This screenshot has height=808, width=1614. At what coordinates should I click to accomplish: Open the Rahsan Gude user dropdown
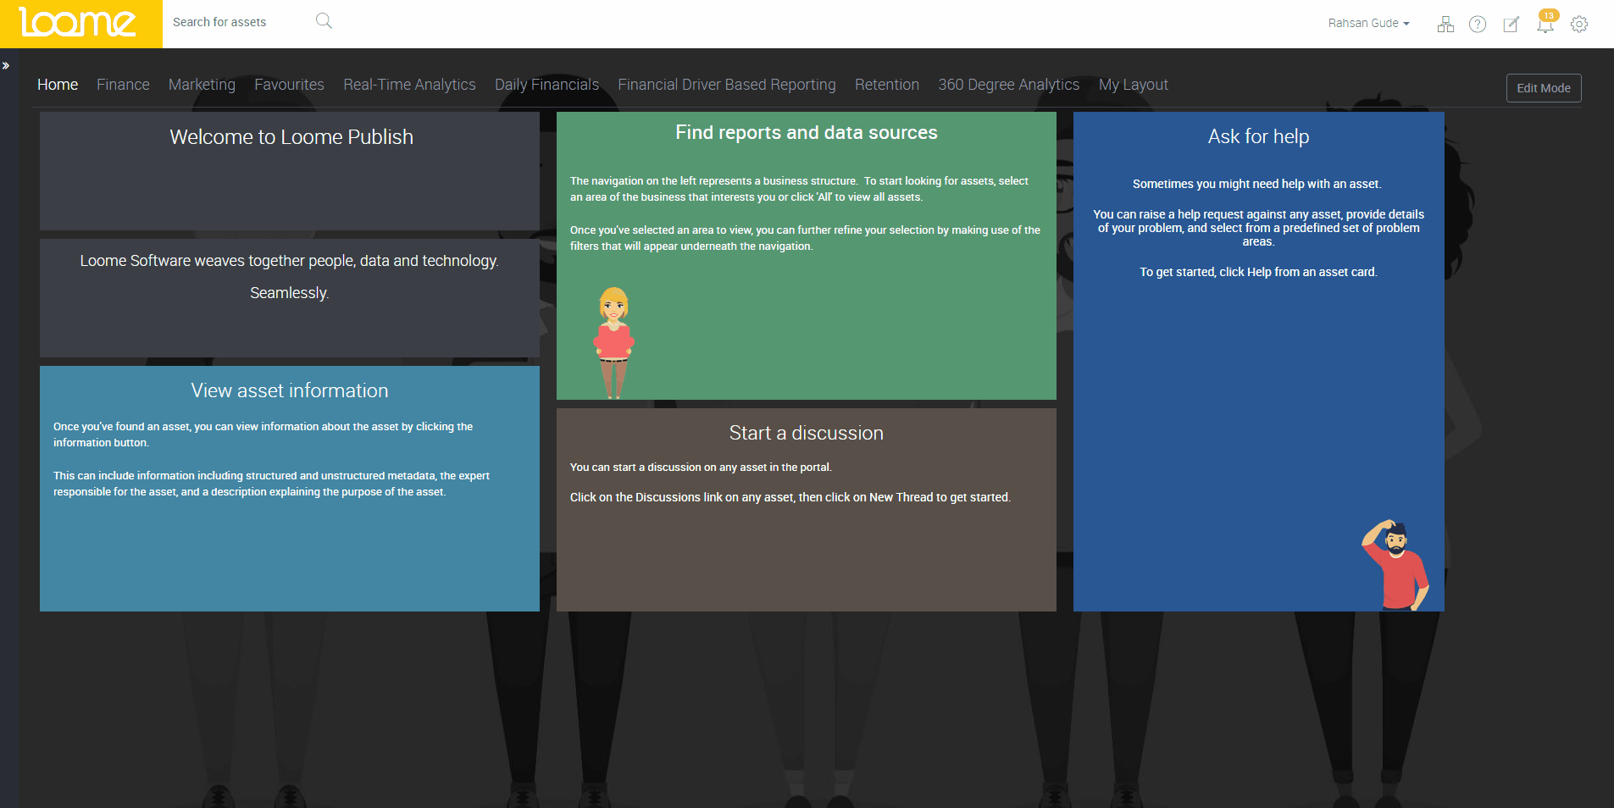coord(1368,23)
